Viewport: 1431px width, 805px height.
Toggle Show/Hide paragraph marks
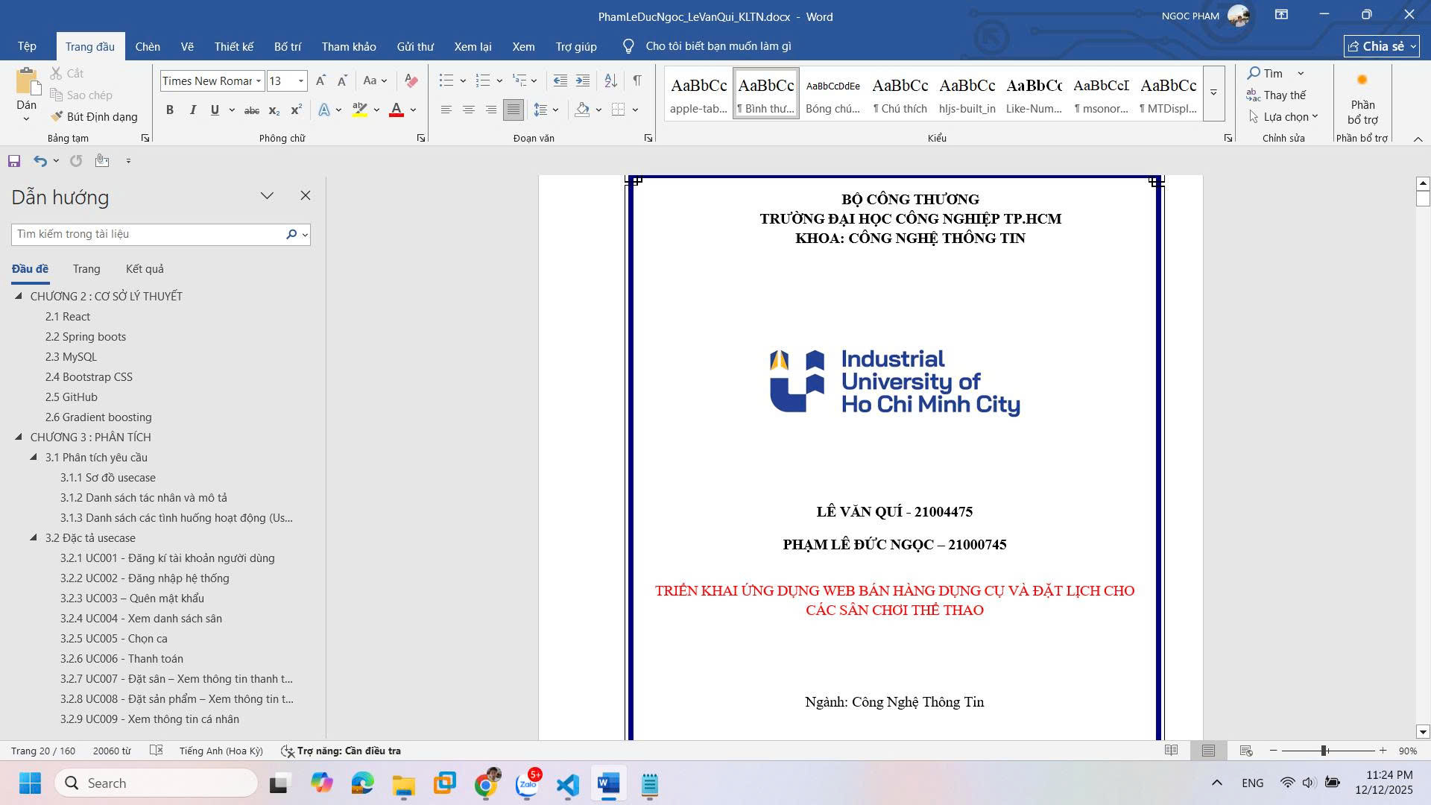(x=637, y=80)
